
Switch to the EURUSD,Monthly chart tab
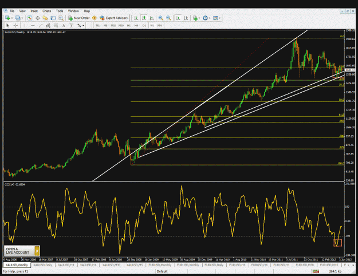coord(160,265)
